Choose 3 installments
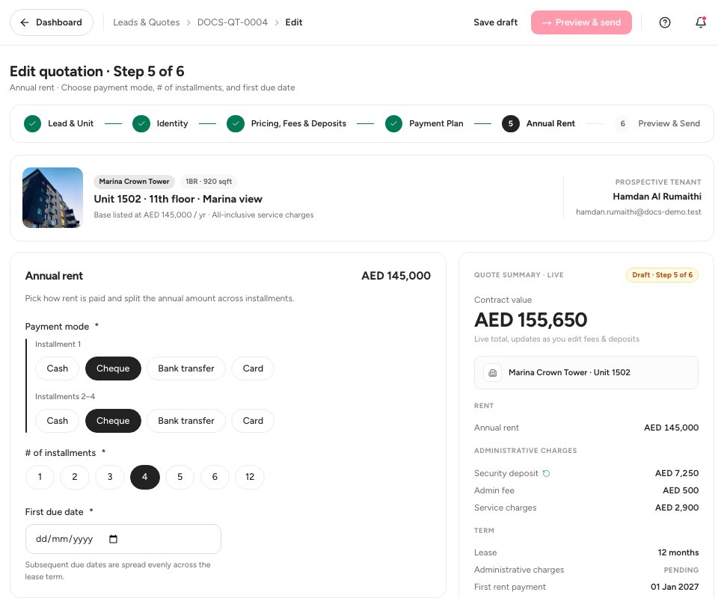The height and width of the screenshot is (598, 718). pyautogui.click(x=110, y=477)
